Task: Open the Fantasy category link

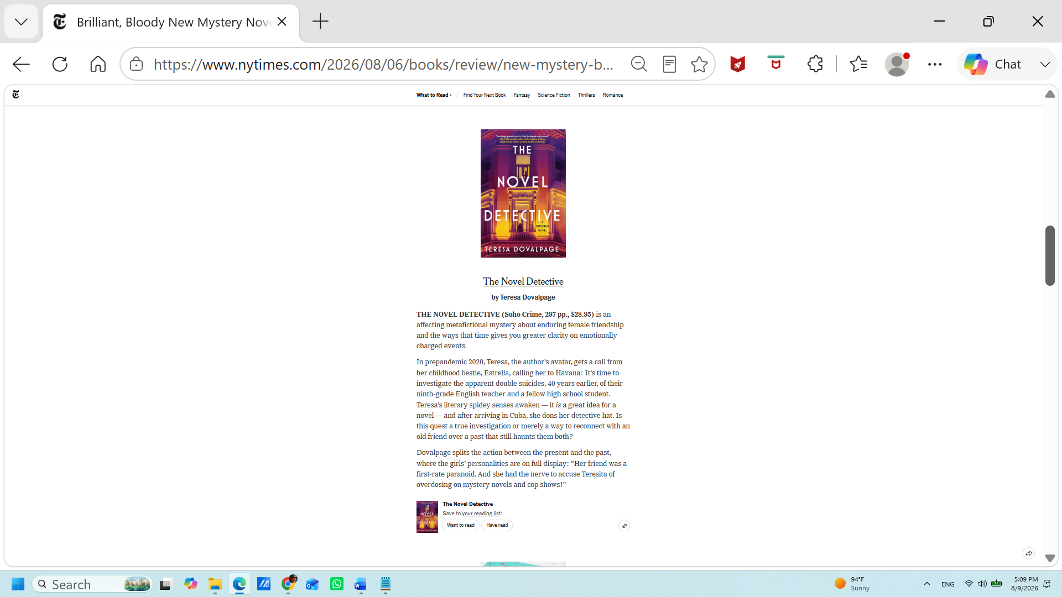Action: (522, 95)
